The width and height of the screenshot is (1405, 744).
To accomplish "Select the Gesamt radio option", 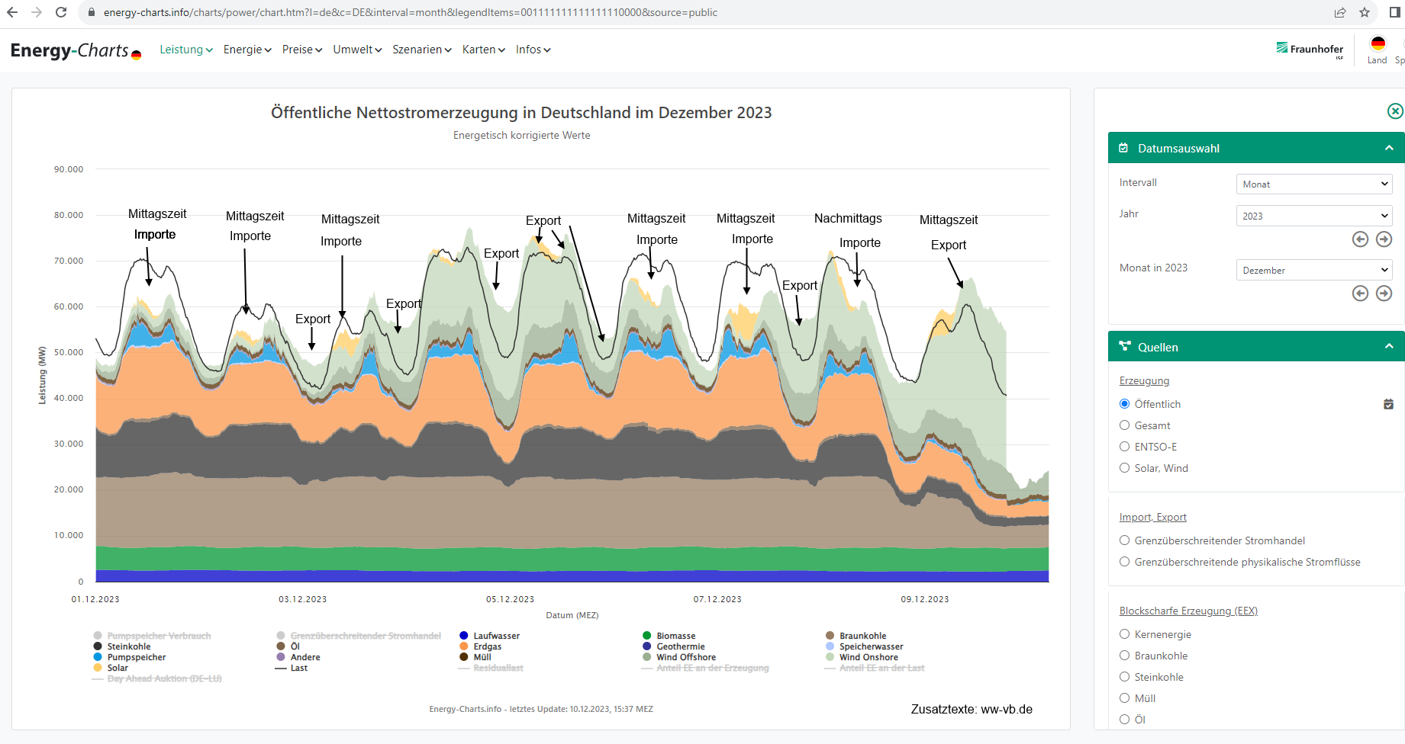I will click(x=1125, y=425).
